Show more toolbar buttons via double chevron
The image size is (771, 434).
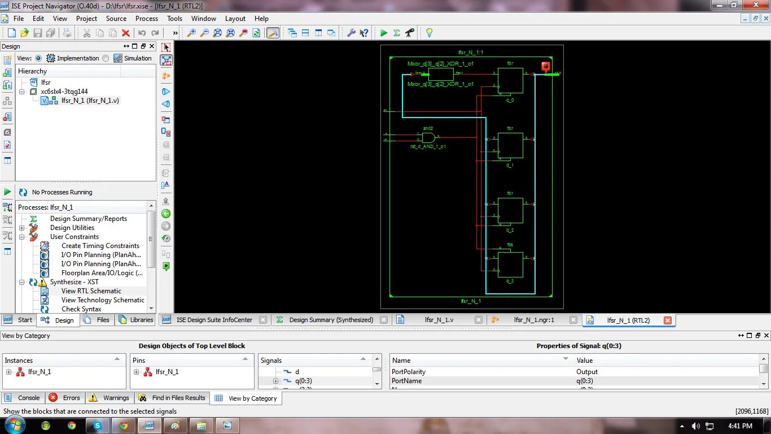(176, 33)
